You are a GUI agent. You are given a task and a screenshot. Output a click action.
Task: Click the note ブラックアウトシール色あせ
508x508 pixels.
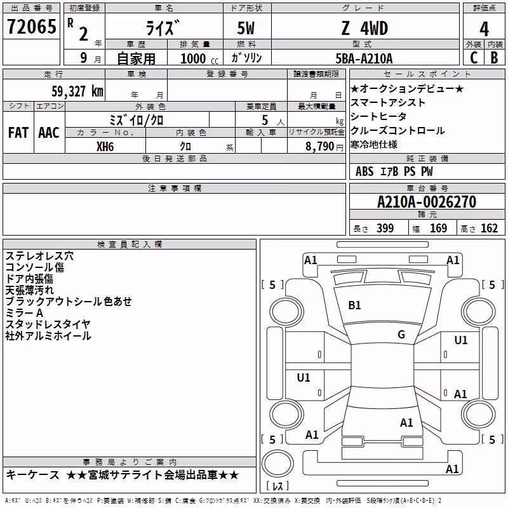(69, 301)
